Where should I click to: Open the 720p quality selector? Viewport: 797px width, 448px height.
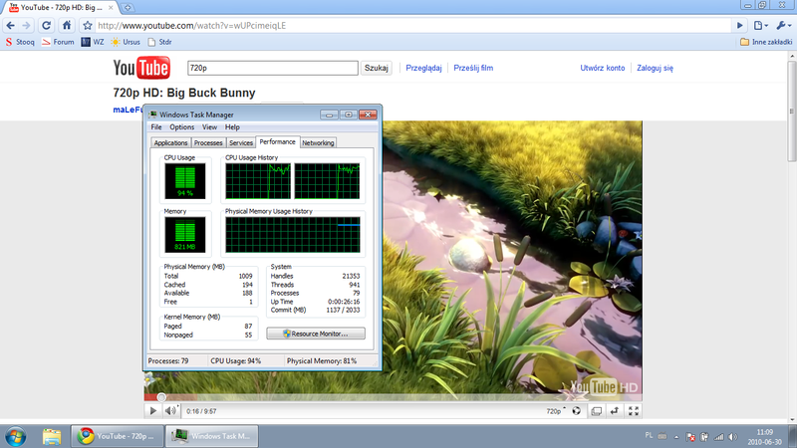coord(556,411)
